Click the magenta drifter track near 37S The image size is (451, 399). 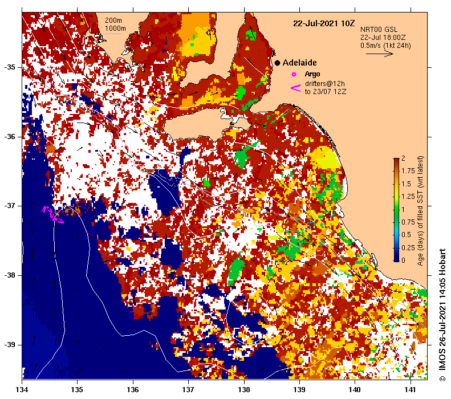[52, 214]
